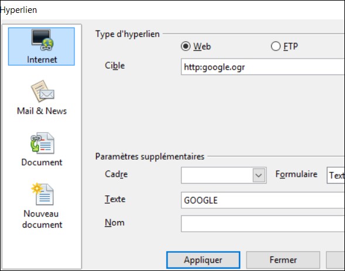Click the Appliquer button
Screen dimensions: 345x271
coord(203,260)
